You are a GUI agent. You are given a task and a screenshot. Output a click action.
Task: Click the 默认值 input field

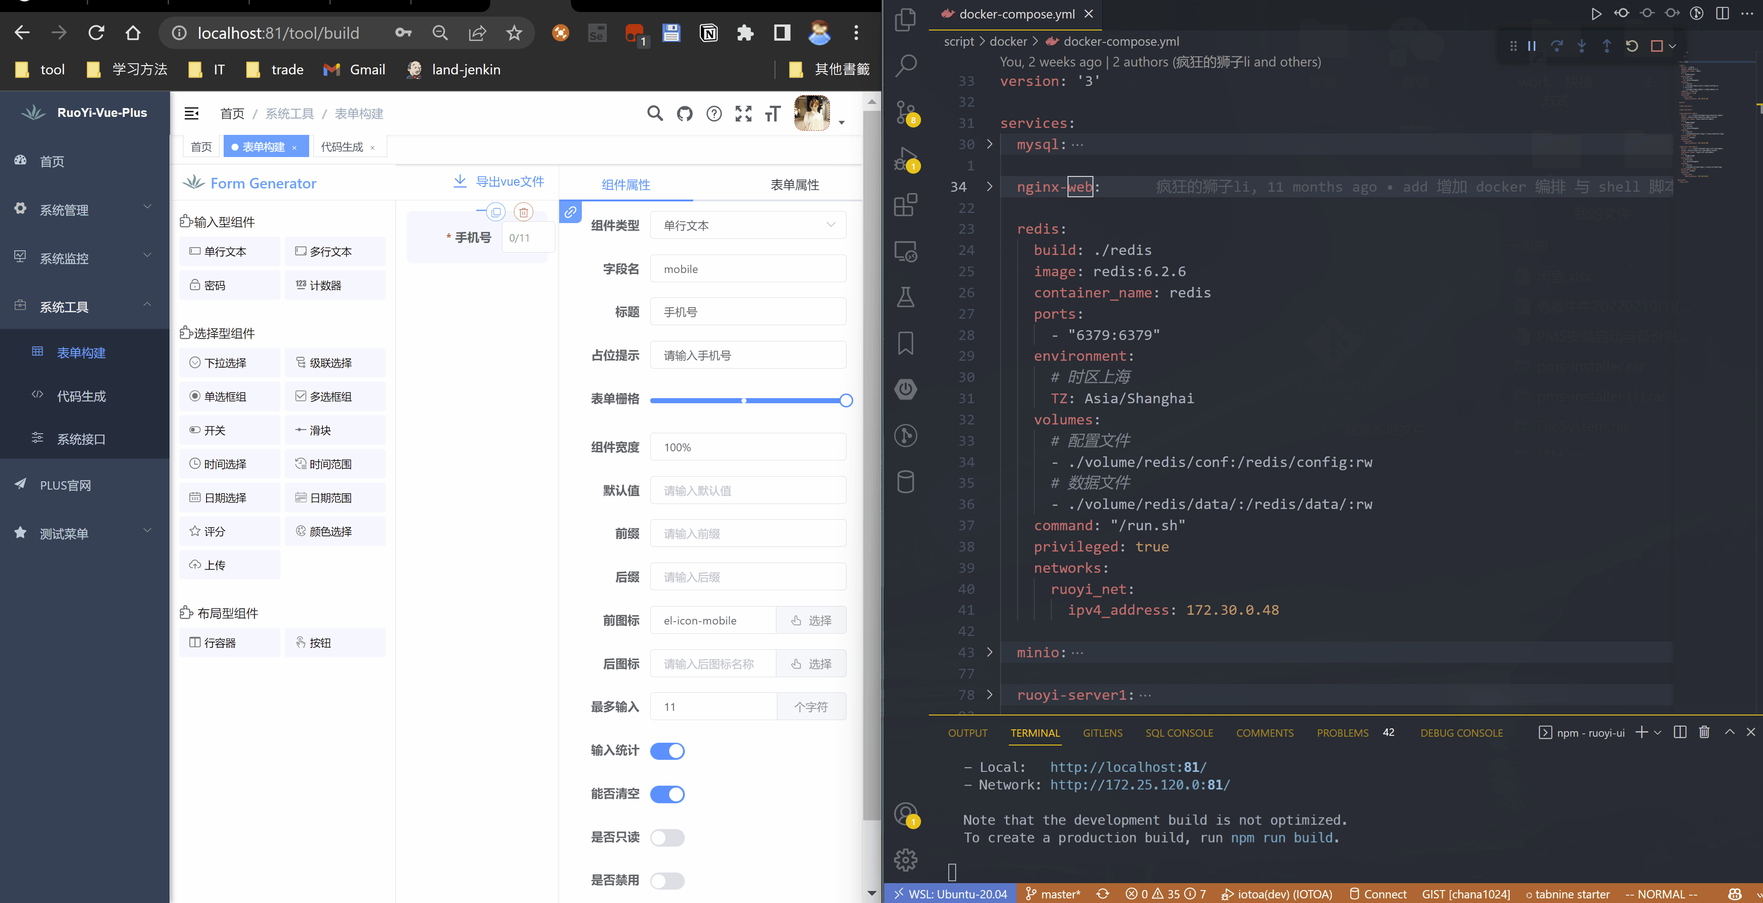[748, 491]
